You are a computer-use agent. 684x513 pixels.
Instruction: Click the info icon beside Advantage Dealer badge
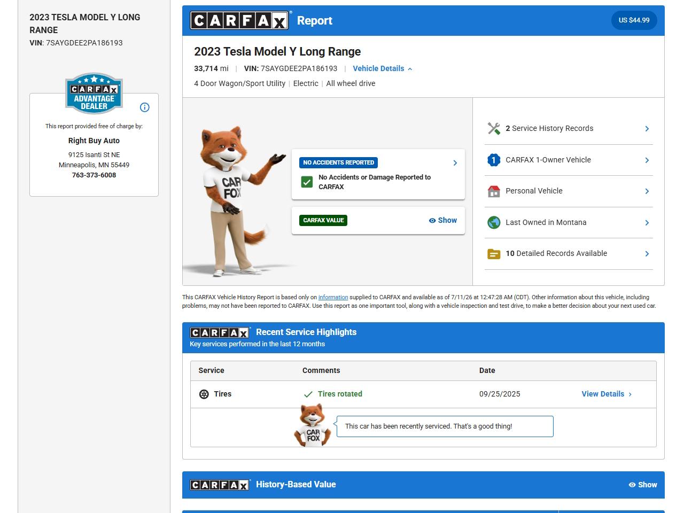tap(144, 107)
